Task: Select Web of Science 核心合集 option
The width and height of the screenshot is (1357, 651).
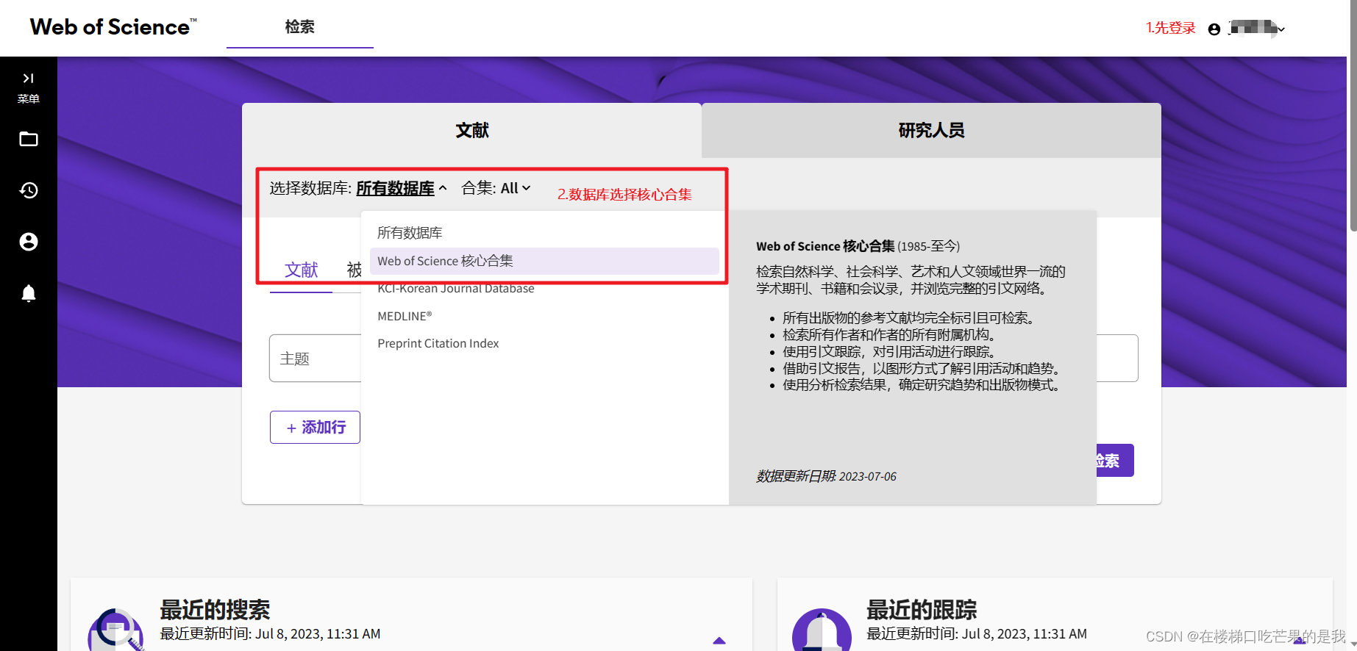Action: click(x=544, y=261)
